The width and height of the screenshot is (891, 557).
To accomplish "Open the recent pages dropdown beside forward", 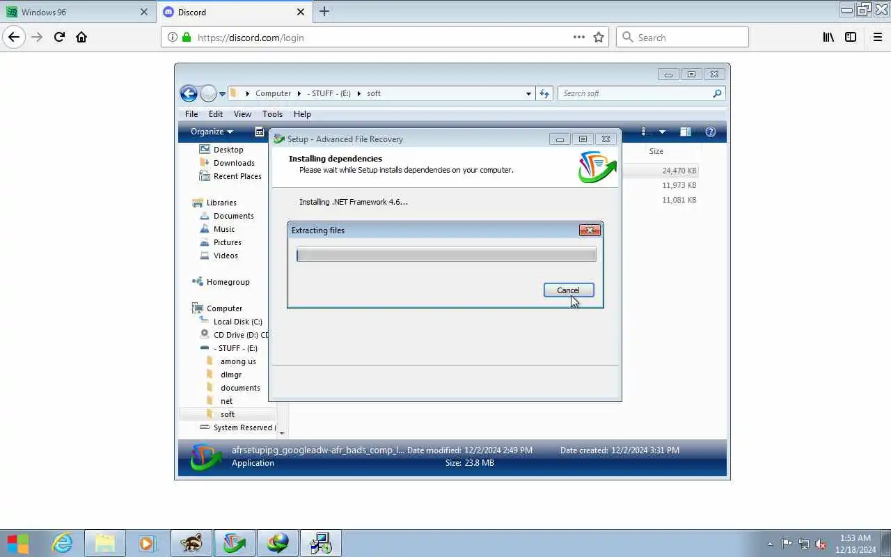I will [x=222, y=93].
